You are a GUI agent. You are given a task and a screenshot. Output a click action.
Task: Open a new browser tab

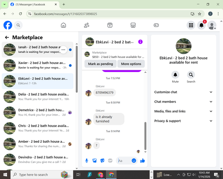(64, 4)
